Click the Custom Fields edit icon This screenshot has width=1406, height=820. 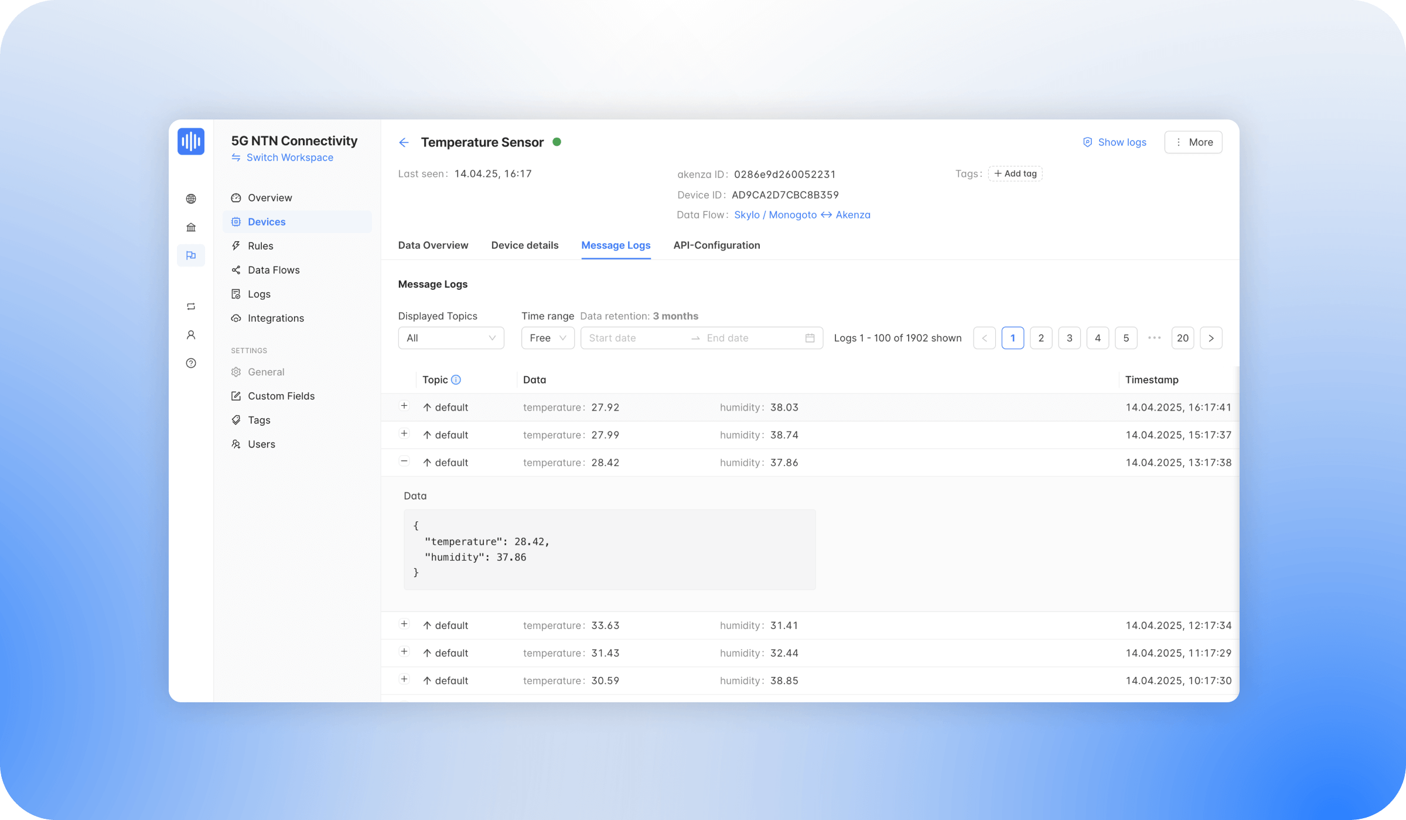(x=236, y=396)
